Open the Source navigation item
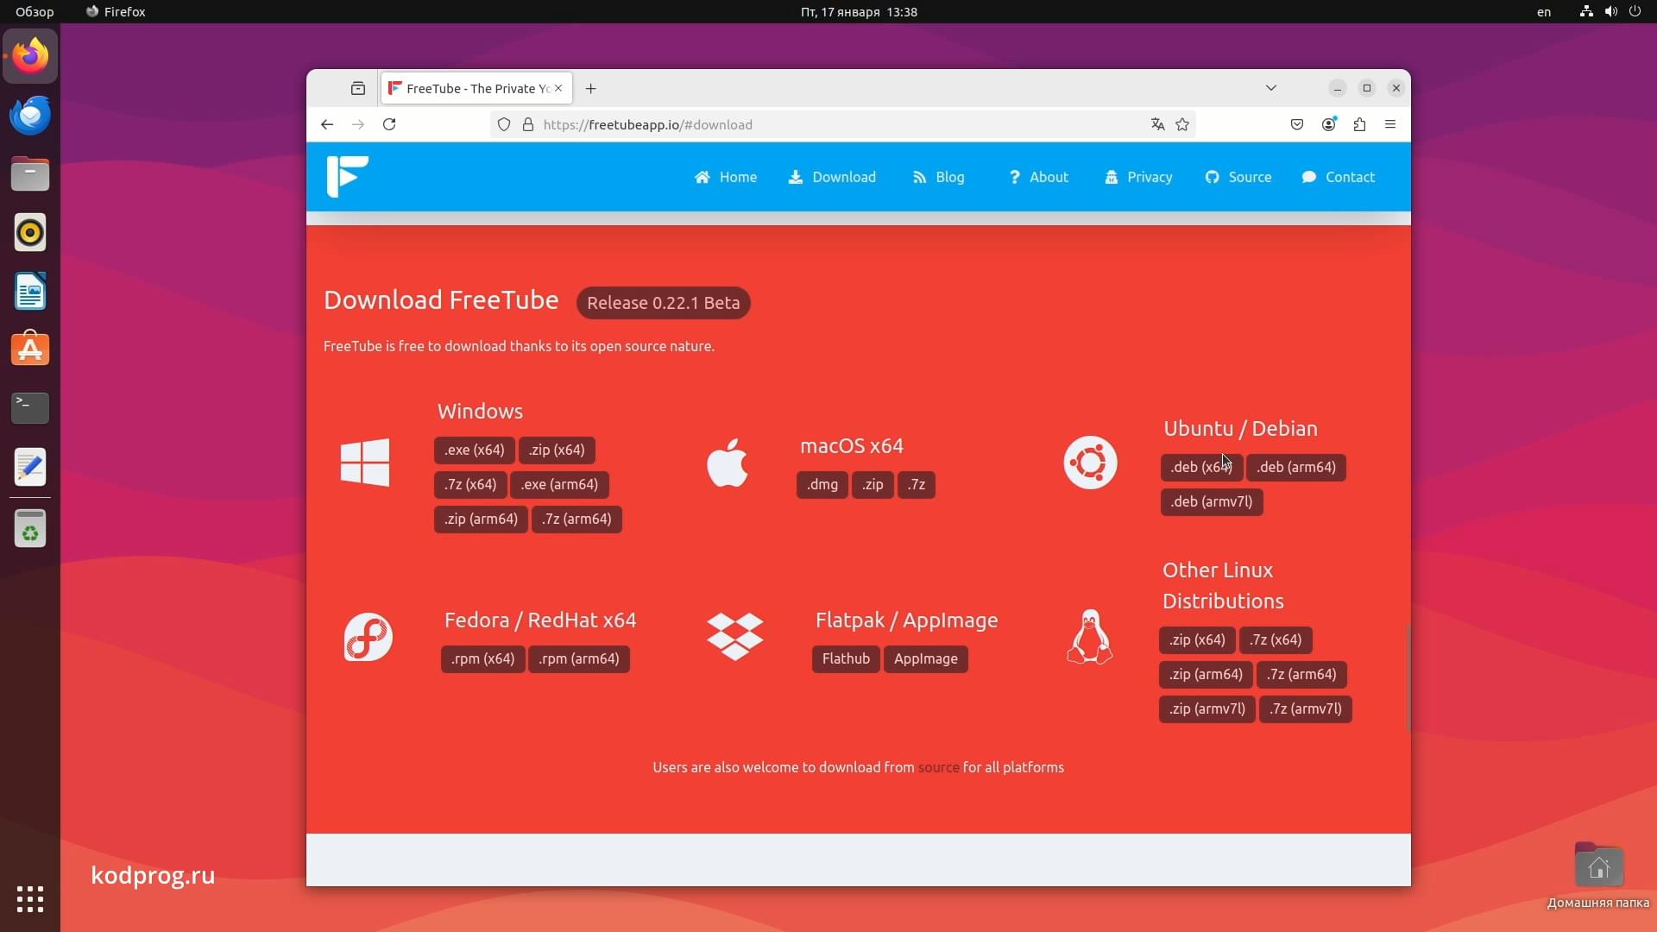 pos(1238,177)
